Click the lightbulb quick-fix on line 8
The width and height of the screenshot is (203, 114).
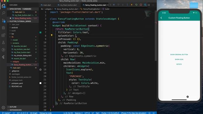pos(52,35)
